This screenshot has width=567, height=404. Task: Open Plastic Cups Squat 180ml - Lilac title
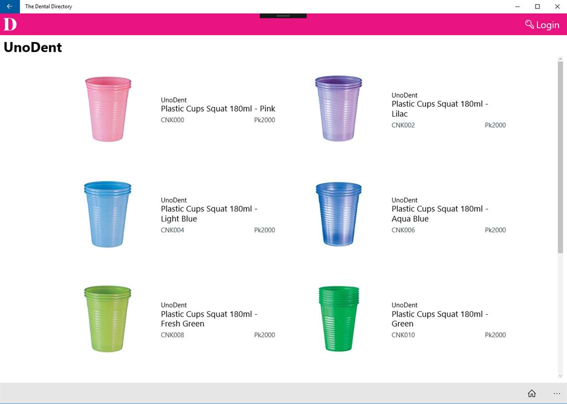coord(440,109)
